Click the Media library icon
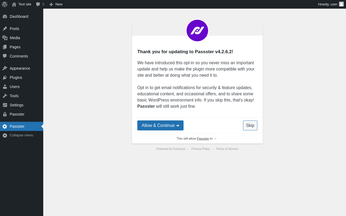The image size is (346, 216). (5, 38)
